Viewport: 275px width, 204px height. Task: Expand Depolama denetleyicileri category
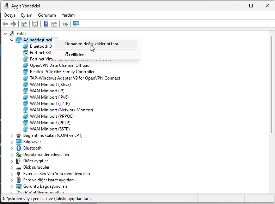[x=12, y=155]
